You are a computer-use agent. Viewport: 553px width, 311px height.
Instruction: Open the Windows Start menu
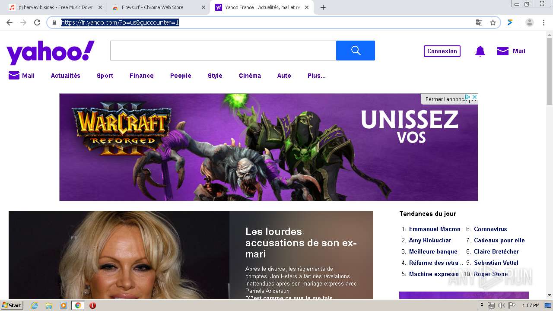click(x=12, y=305)
